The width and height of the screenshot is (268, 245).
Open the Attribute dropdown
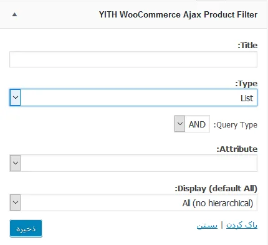[133, 163]
